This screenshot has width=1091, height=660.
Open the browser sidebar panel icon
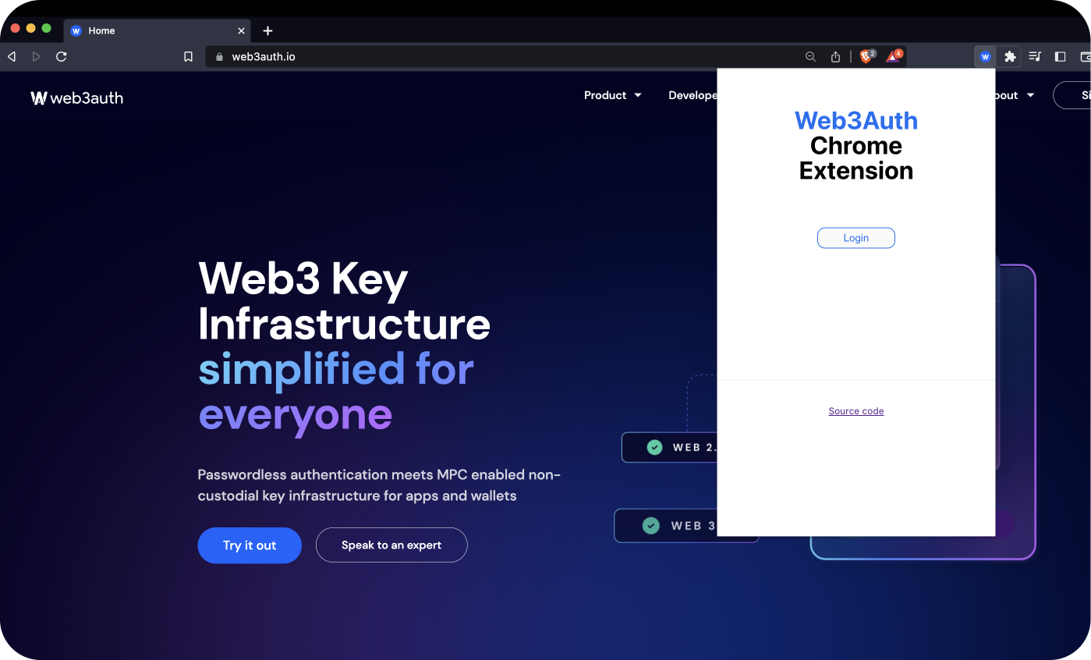[1060, 56]
